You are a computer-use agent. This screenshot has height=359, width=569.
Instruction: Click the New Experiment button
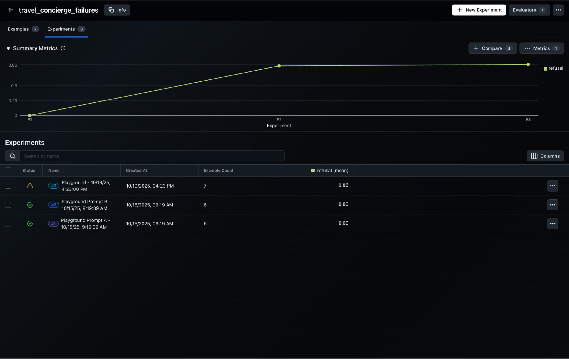[x=478, y=10]
